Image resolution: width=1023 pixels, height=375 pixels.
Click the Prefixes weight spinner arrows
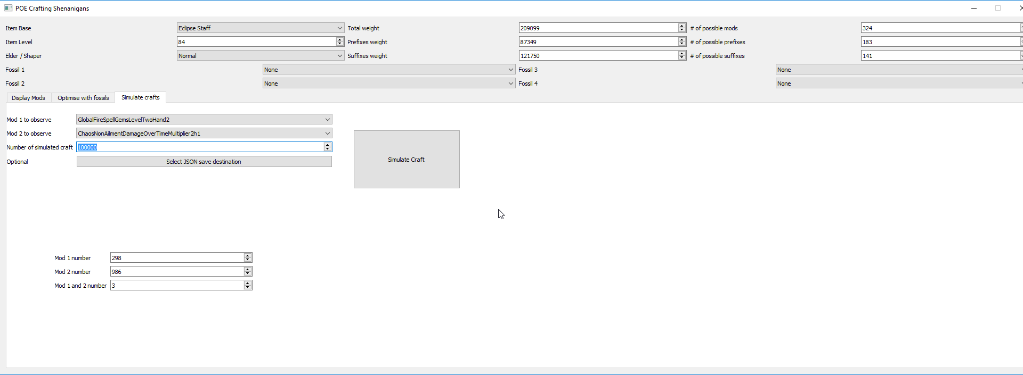tap(682, 42)
